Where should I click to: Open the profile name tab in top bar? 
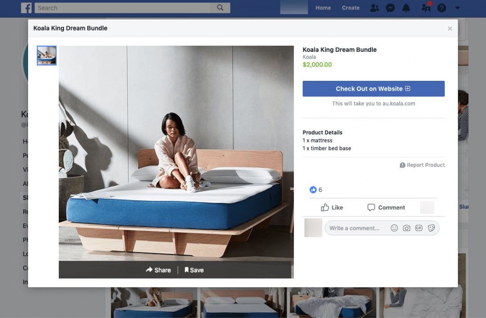[294, 8]
